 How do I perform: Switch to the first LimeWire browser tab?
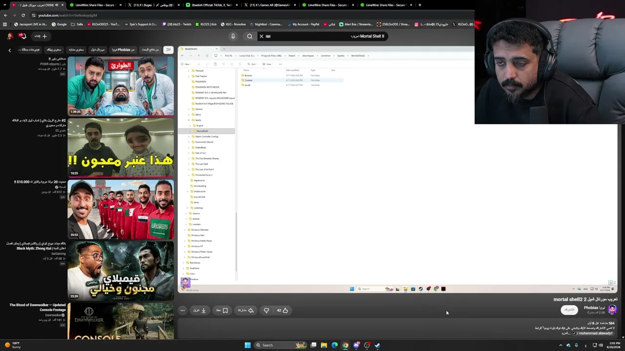coord(95,5)
